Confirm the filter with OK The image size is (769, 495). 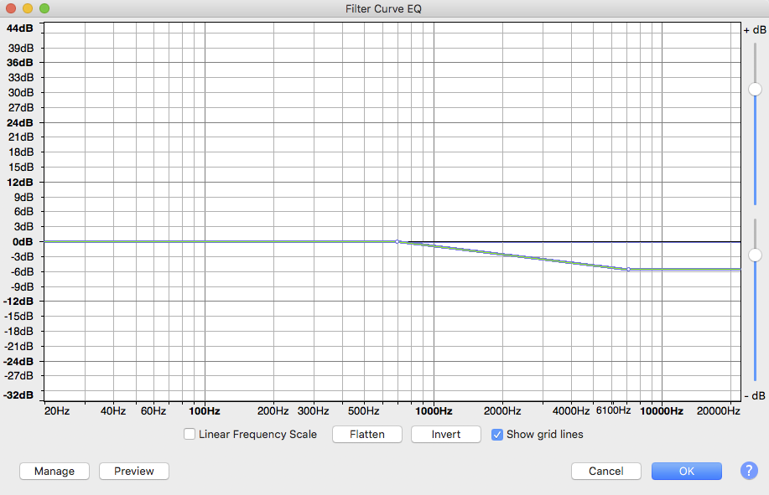686,471
